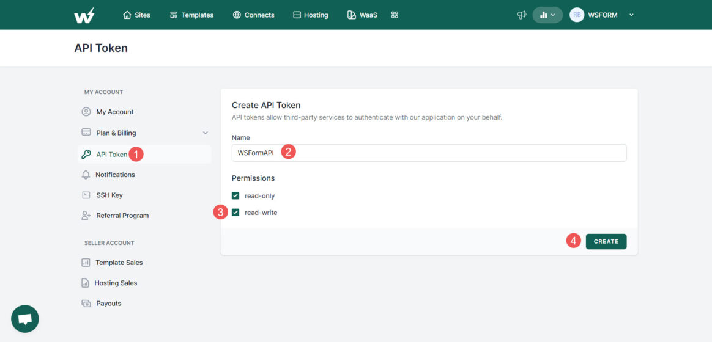712x342 pixels.
Task: Click the RB user avatar
Action: (x=577, y=15)
